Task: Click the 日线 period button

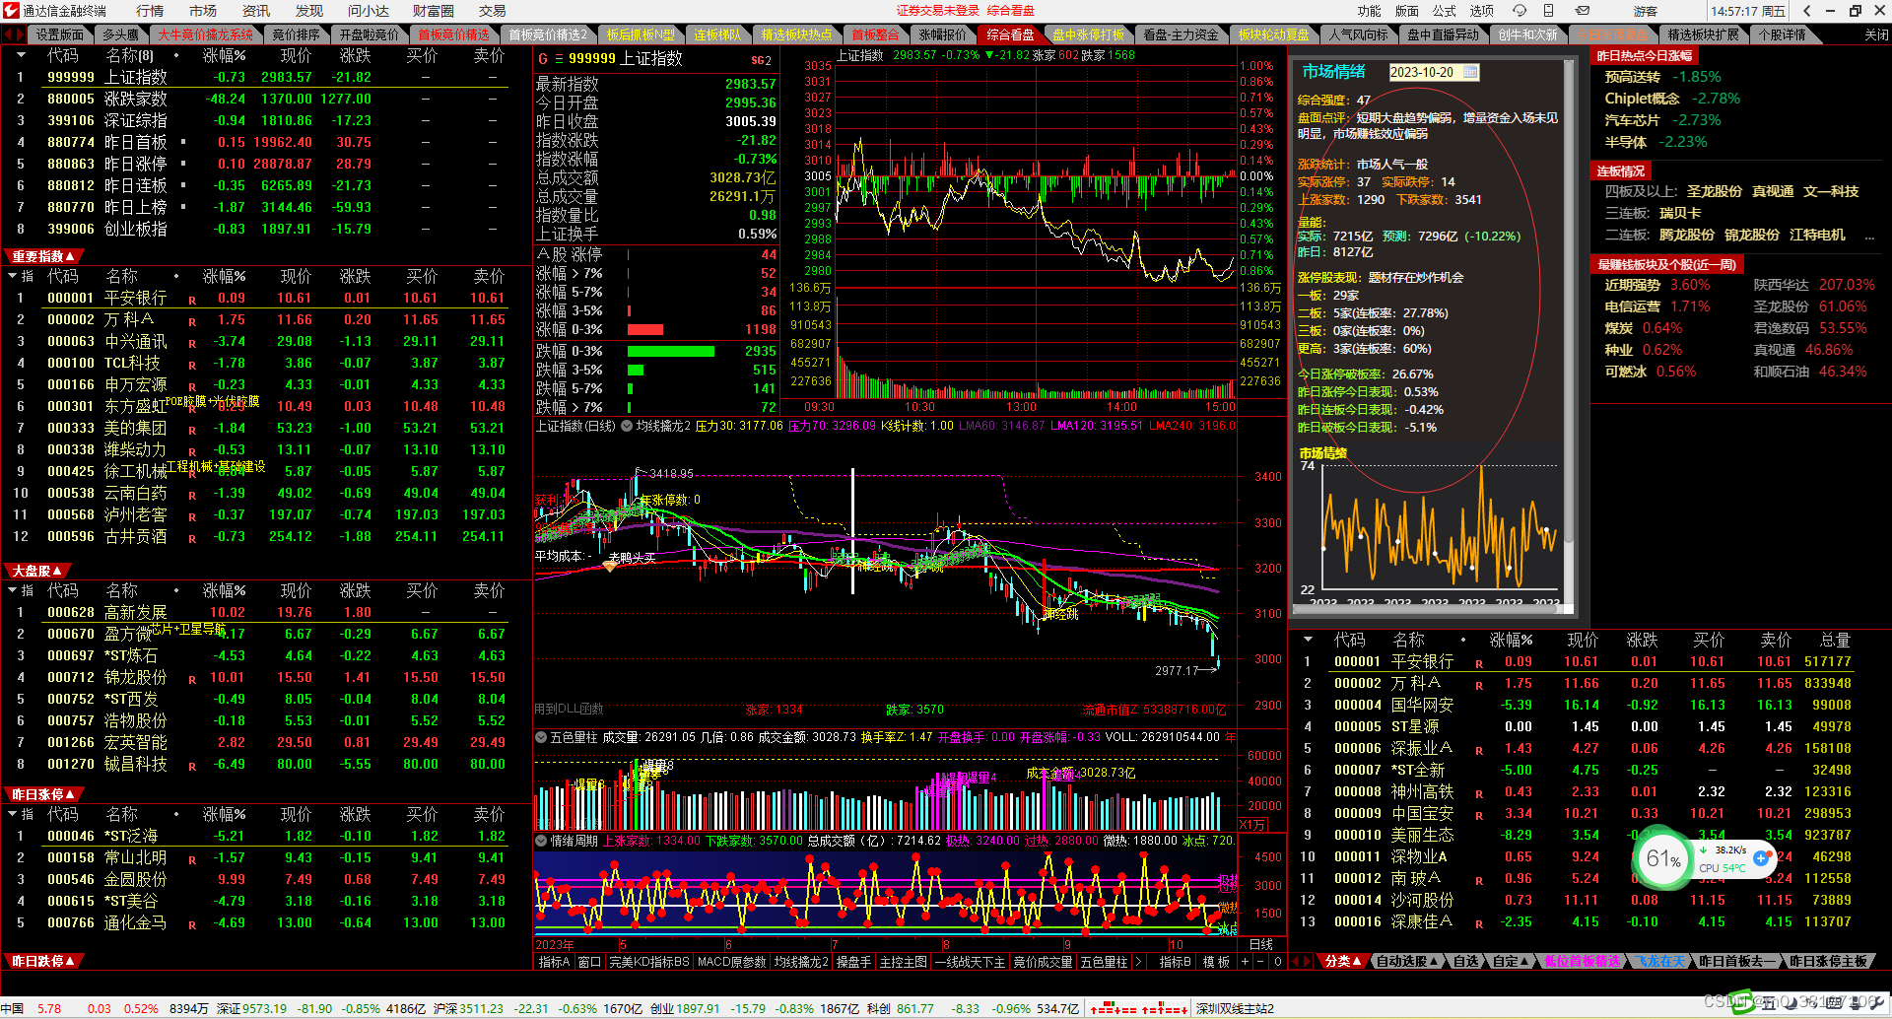Action: (1261, 944)
